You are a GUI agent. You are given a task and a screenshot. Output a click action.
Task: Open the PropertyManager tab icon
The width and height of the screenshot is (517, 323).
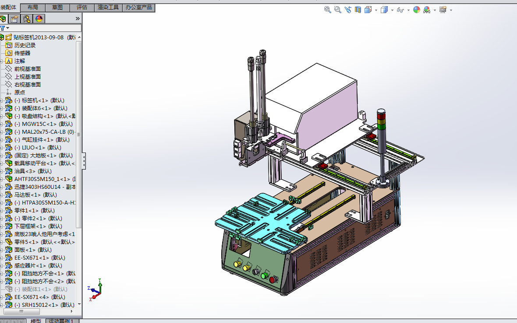(x=14, y=19)
